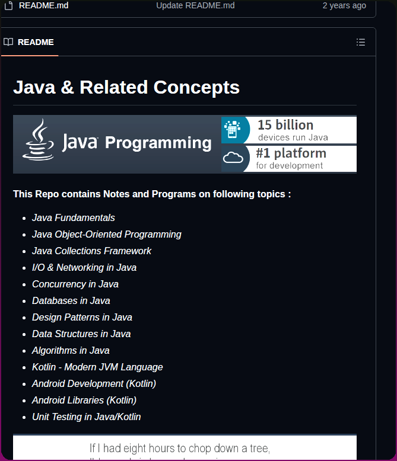
Task: Click the 'eight hours to chop down a tree' quote image
Action: click(x=185, y=447)
